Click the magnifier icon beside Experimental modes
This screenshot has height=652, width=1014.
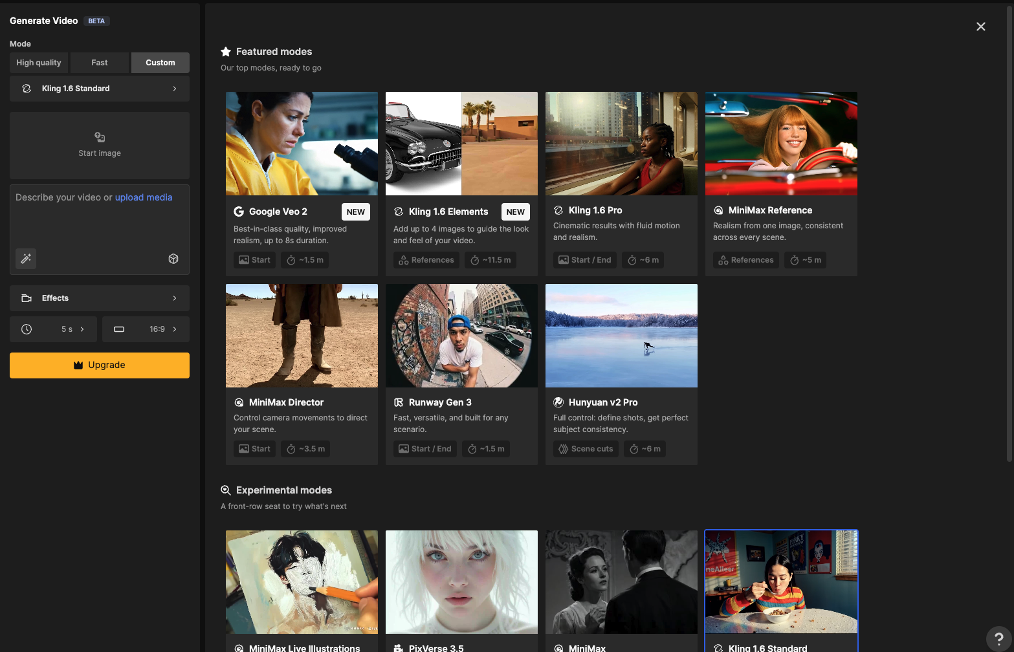pyautogui.click(x=226, y=490)
